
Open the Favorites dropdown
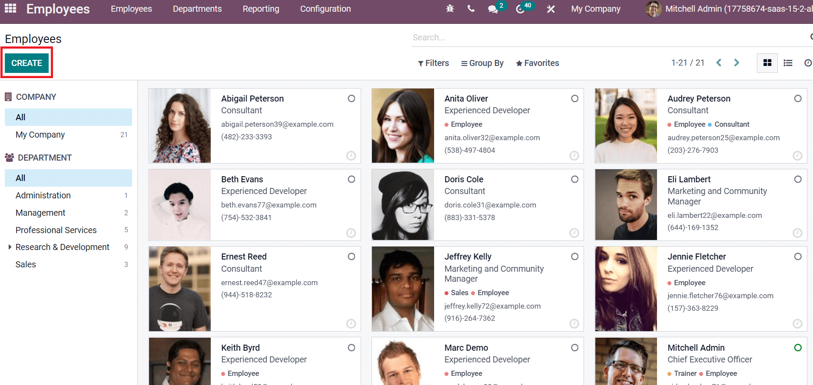538,63
